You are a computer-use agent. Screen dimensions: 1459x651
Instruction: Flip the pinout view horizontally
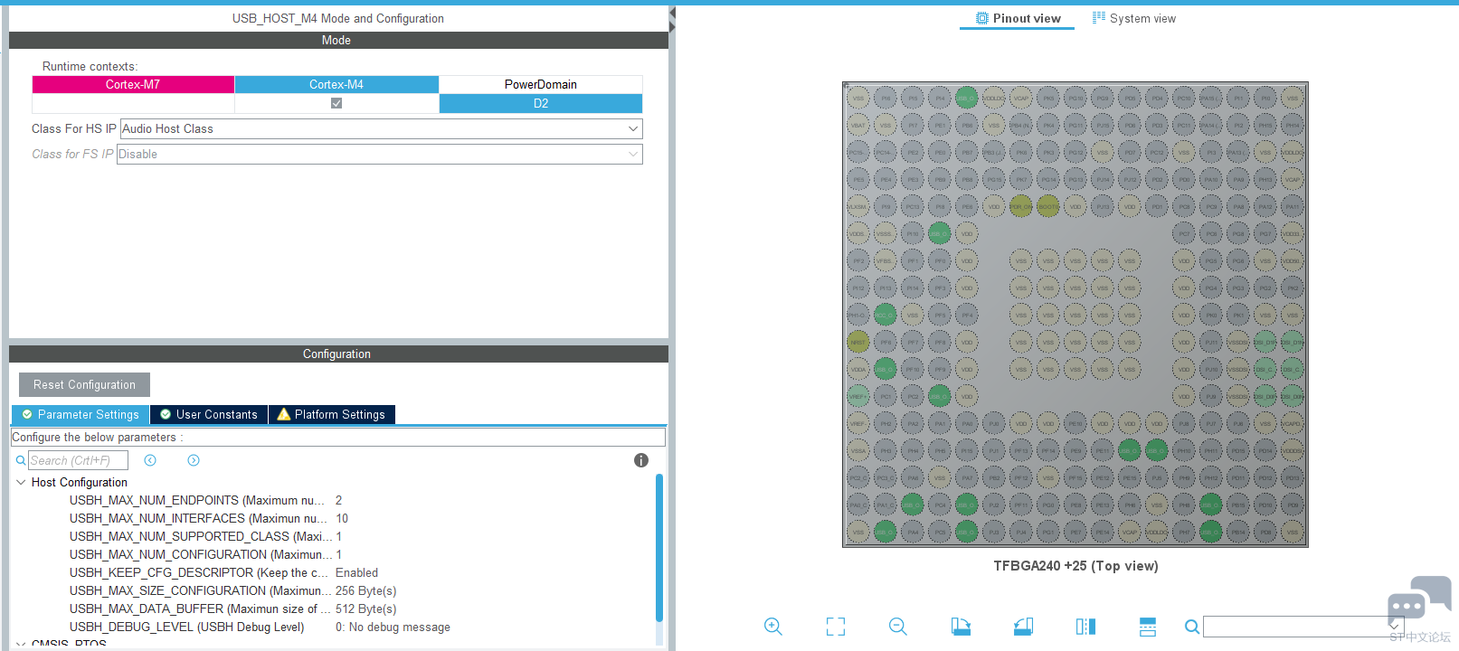point(1085,627)
